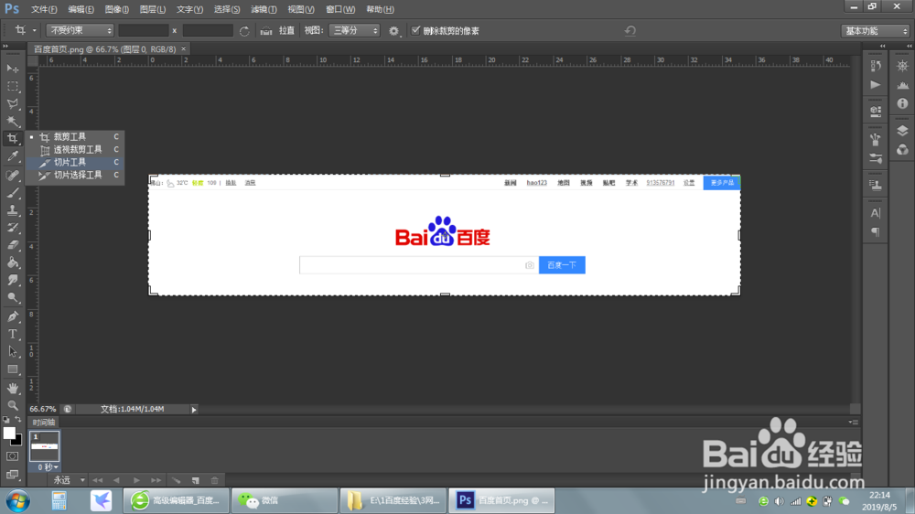This screenshot has height=514, width=915.
Task: Click the straighten level icon in options bar
Action: [266, 30]
